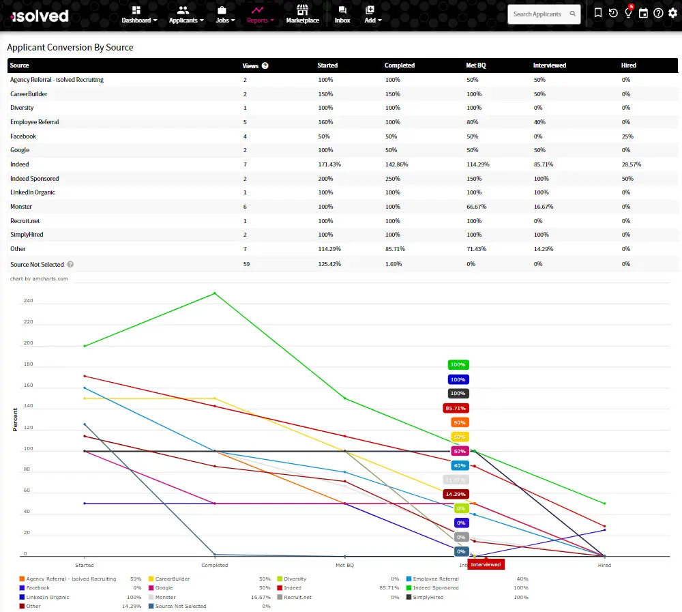
Task: Click the Add plus icon
Action: coord(370,10)
